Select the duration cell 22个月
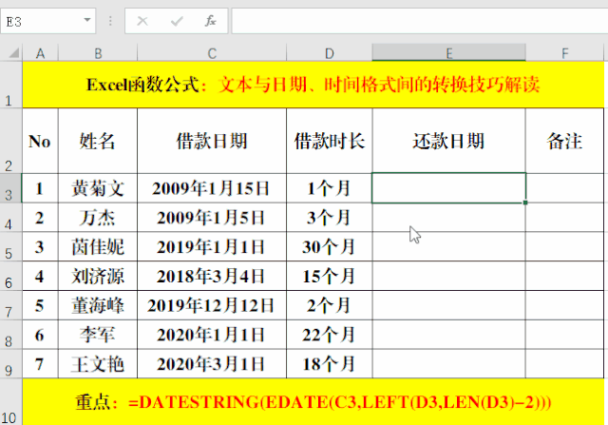The image size is (608, 425). [x=330, y=335]
